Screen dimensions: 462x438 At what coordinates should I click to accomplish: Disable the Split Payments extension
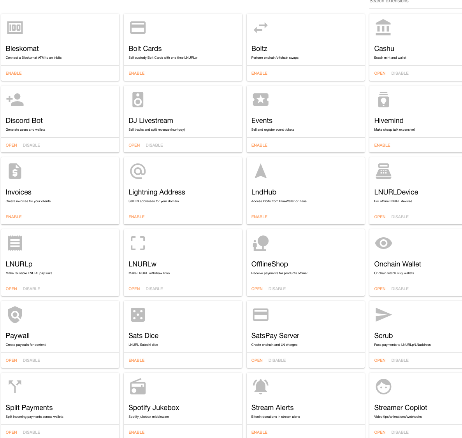pyautogui.click(x=31, y=432)
